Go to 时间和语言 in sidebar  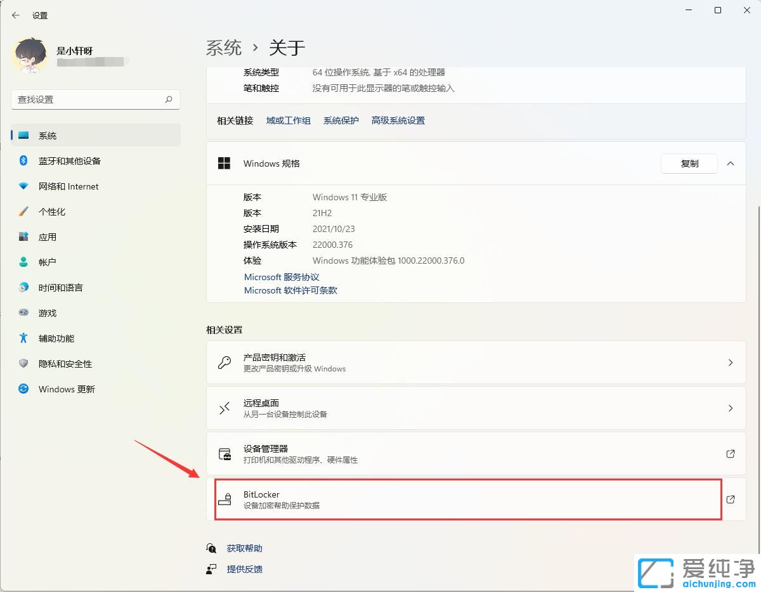point(60,288)
